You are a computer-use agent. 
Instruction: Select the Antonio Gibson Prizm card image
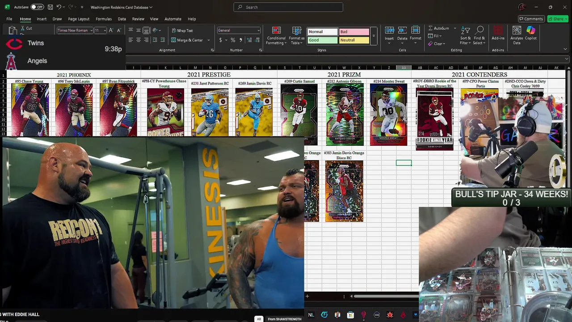pyautogui.click(x=344, y=115)
